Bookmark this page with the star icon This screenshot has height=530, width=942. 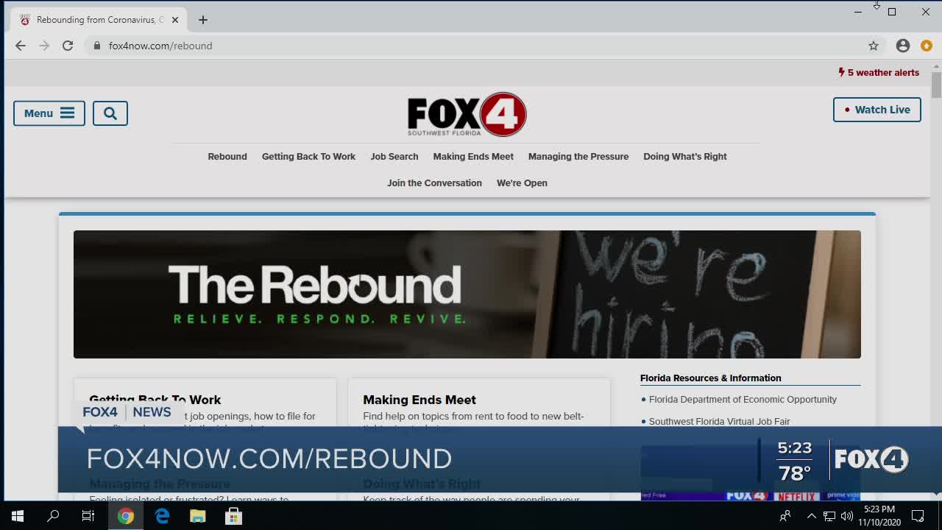click(874, 46)
